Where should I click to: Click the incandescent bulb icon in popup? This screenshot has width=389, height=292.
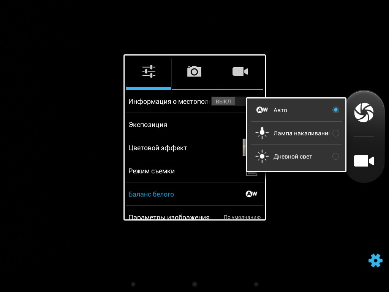[x=262, y=133]
